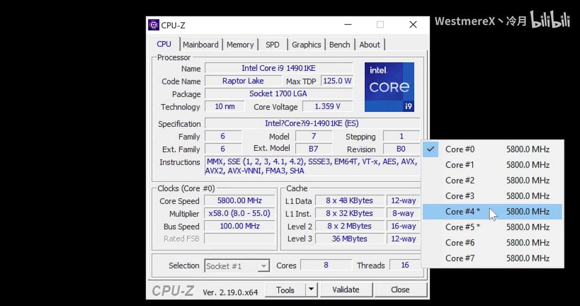Click the Tools button
580x306 pixels.
tap(285, 290)
